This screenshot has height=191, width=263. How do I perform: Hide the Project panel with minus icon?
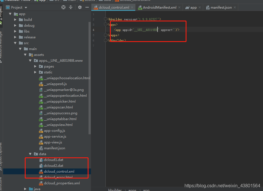(87, 7)
